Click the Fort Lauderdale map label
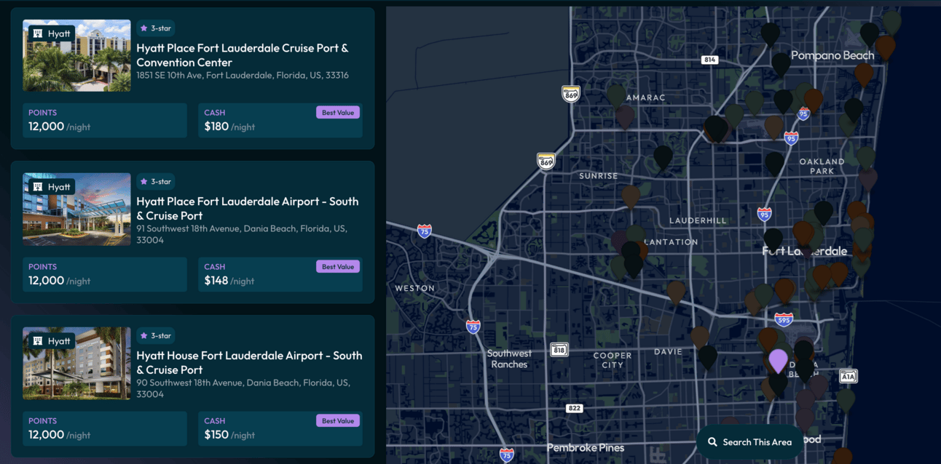Screen dimensions: 941x464 (805, 251)
